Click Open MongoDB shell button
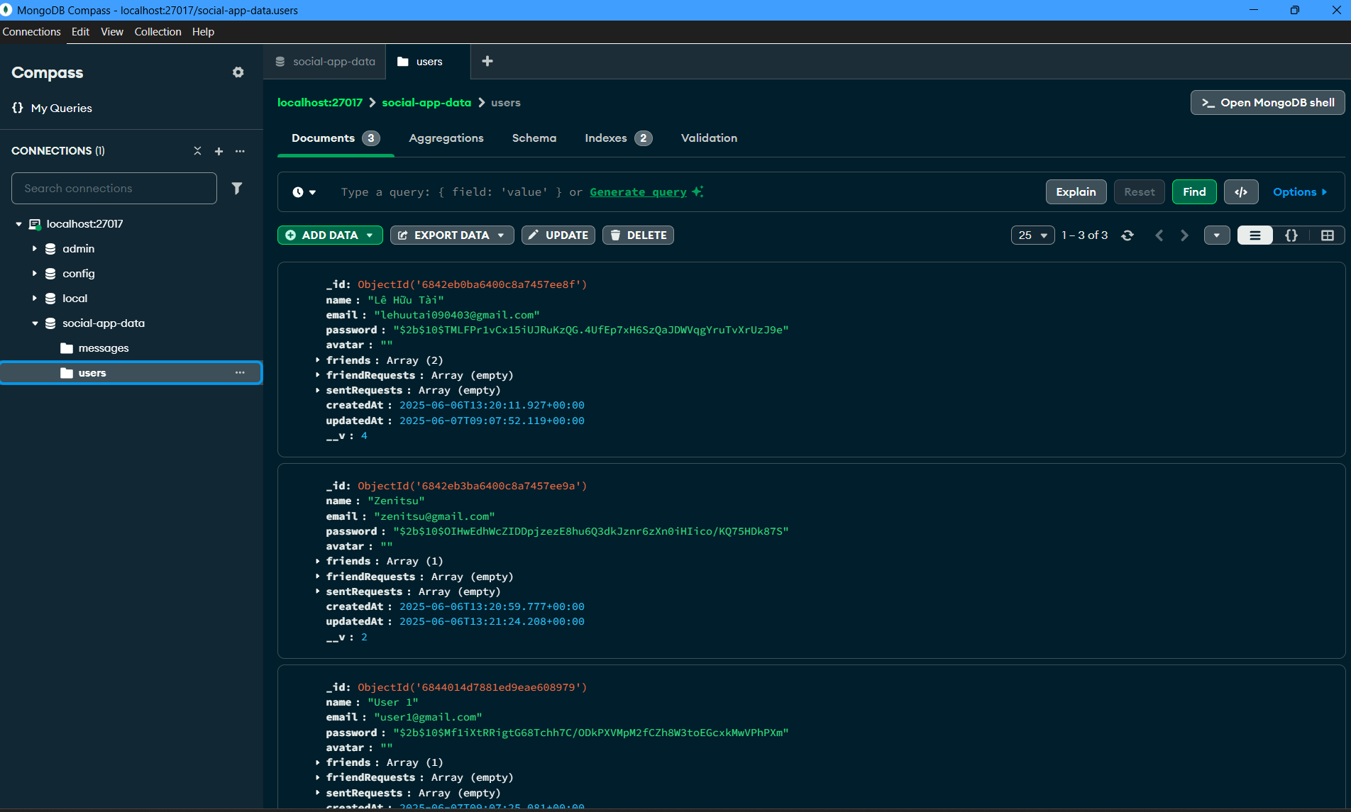Image resolution: width=1351 pixels, height=812 pixels. pyautogui.click(x=1267, y=103)
